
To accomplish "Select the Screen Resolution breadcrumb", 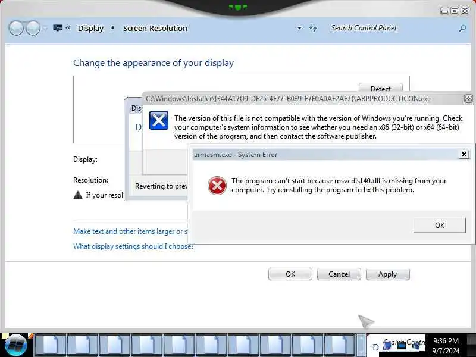I will coord(155,28).
